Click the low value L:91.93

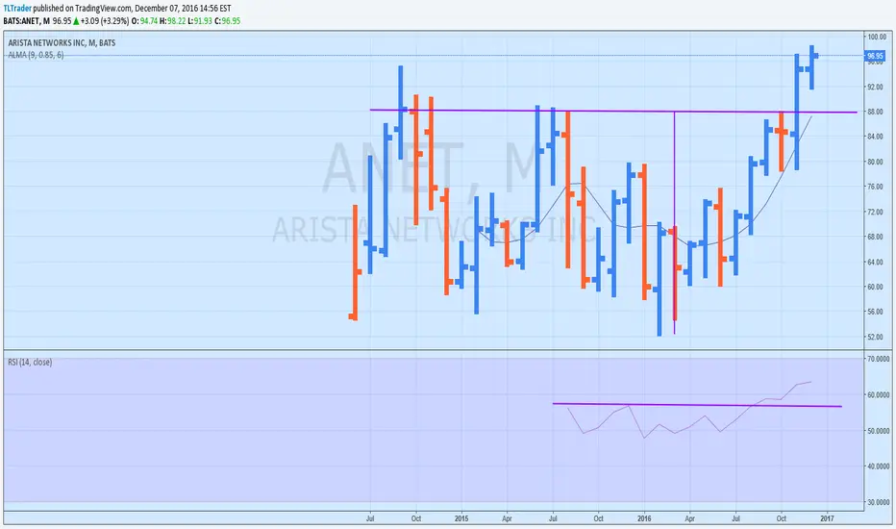tap(199, 20)
